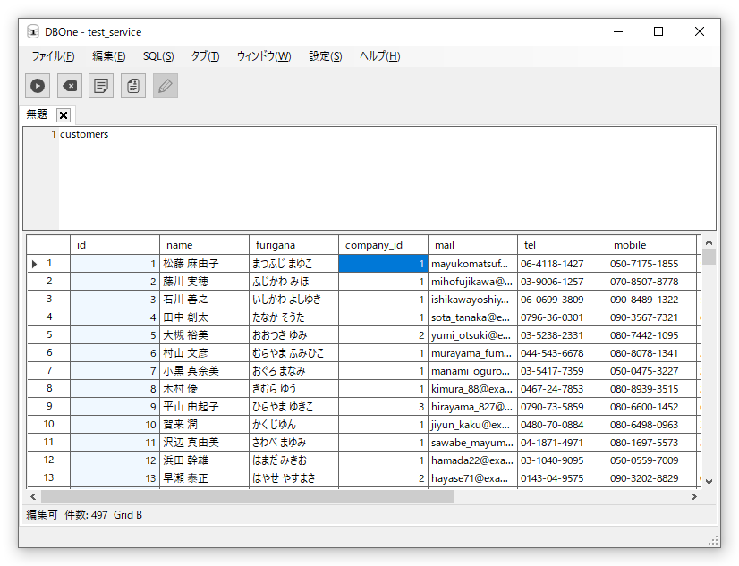Click the Run SQL play button
The width and height of the screenshot is (739, 566).
37,86
